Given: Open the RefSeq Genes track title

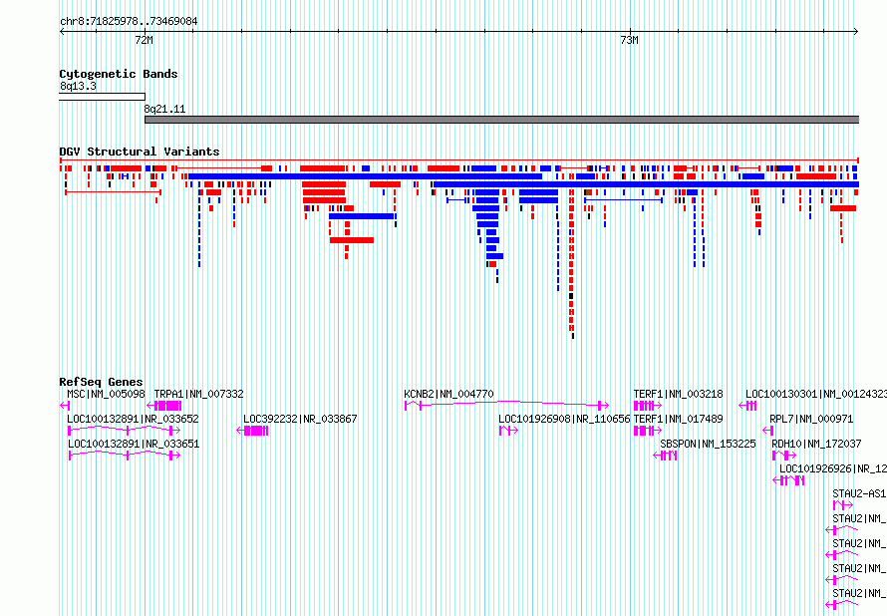Looking at the screenshot, I should coord(101,382).
